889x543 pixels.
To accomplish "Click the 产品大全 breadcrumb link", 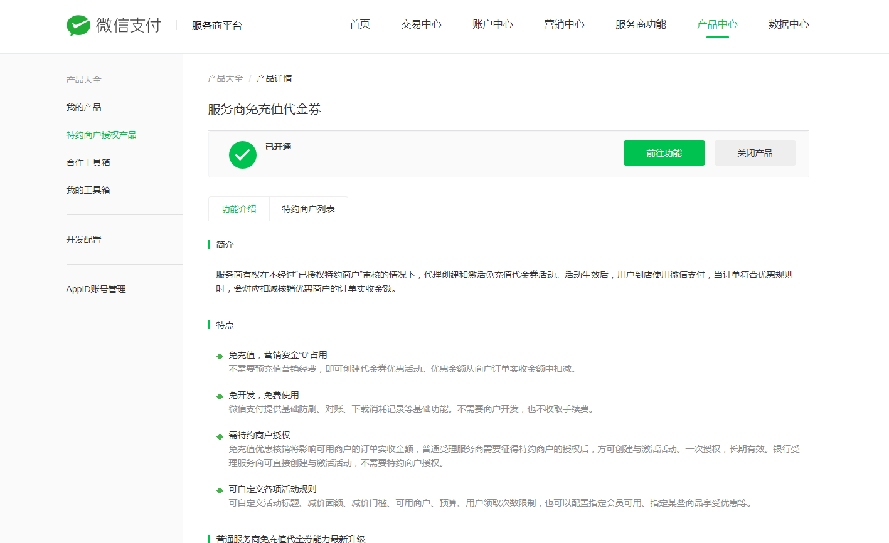I will click(x=225, y=78).
